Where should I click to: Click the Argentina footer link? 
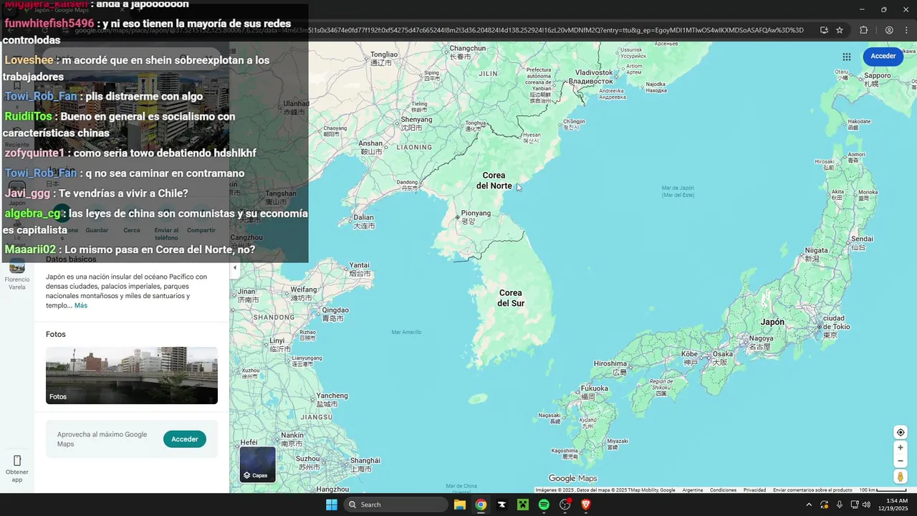point(693,490)
